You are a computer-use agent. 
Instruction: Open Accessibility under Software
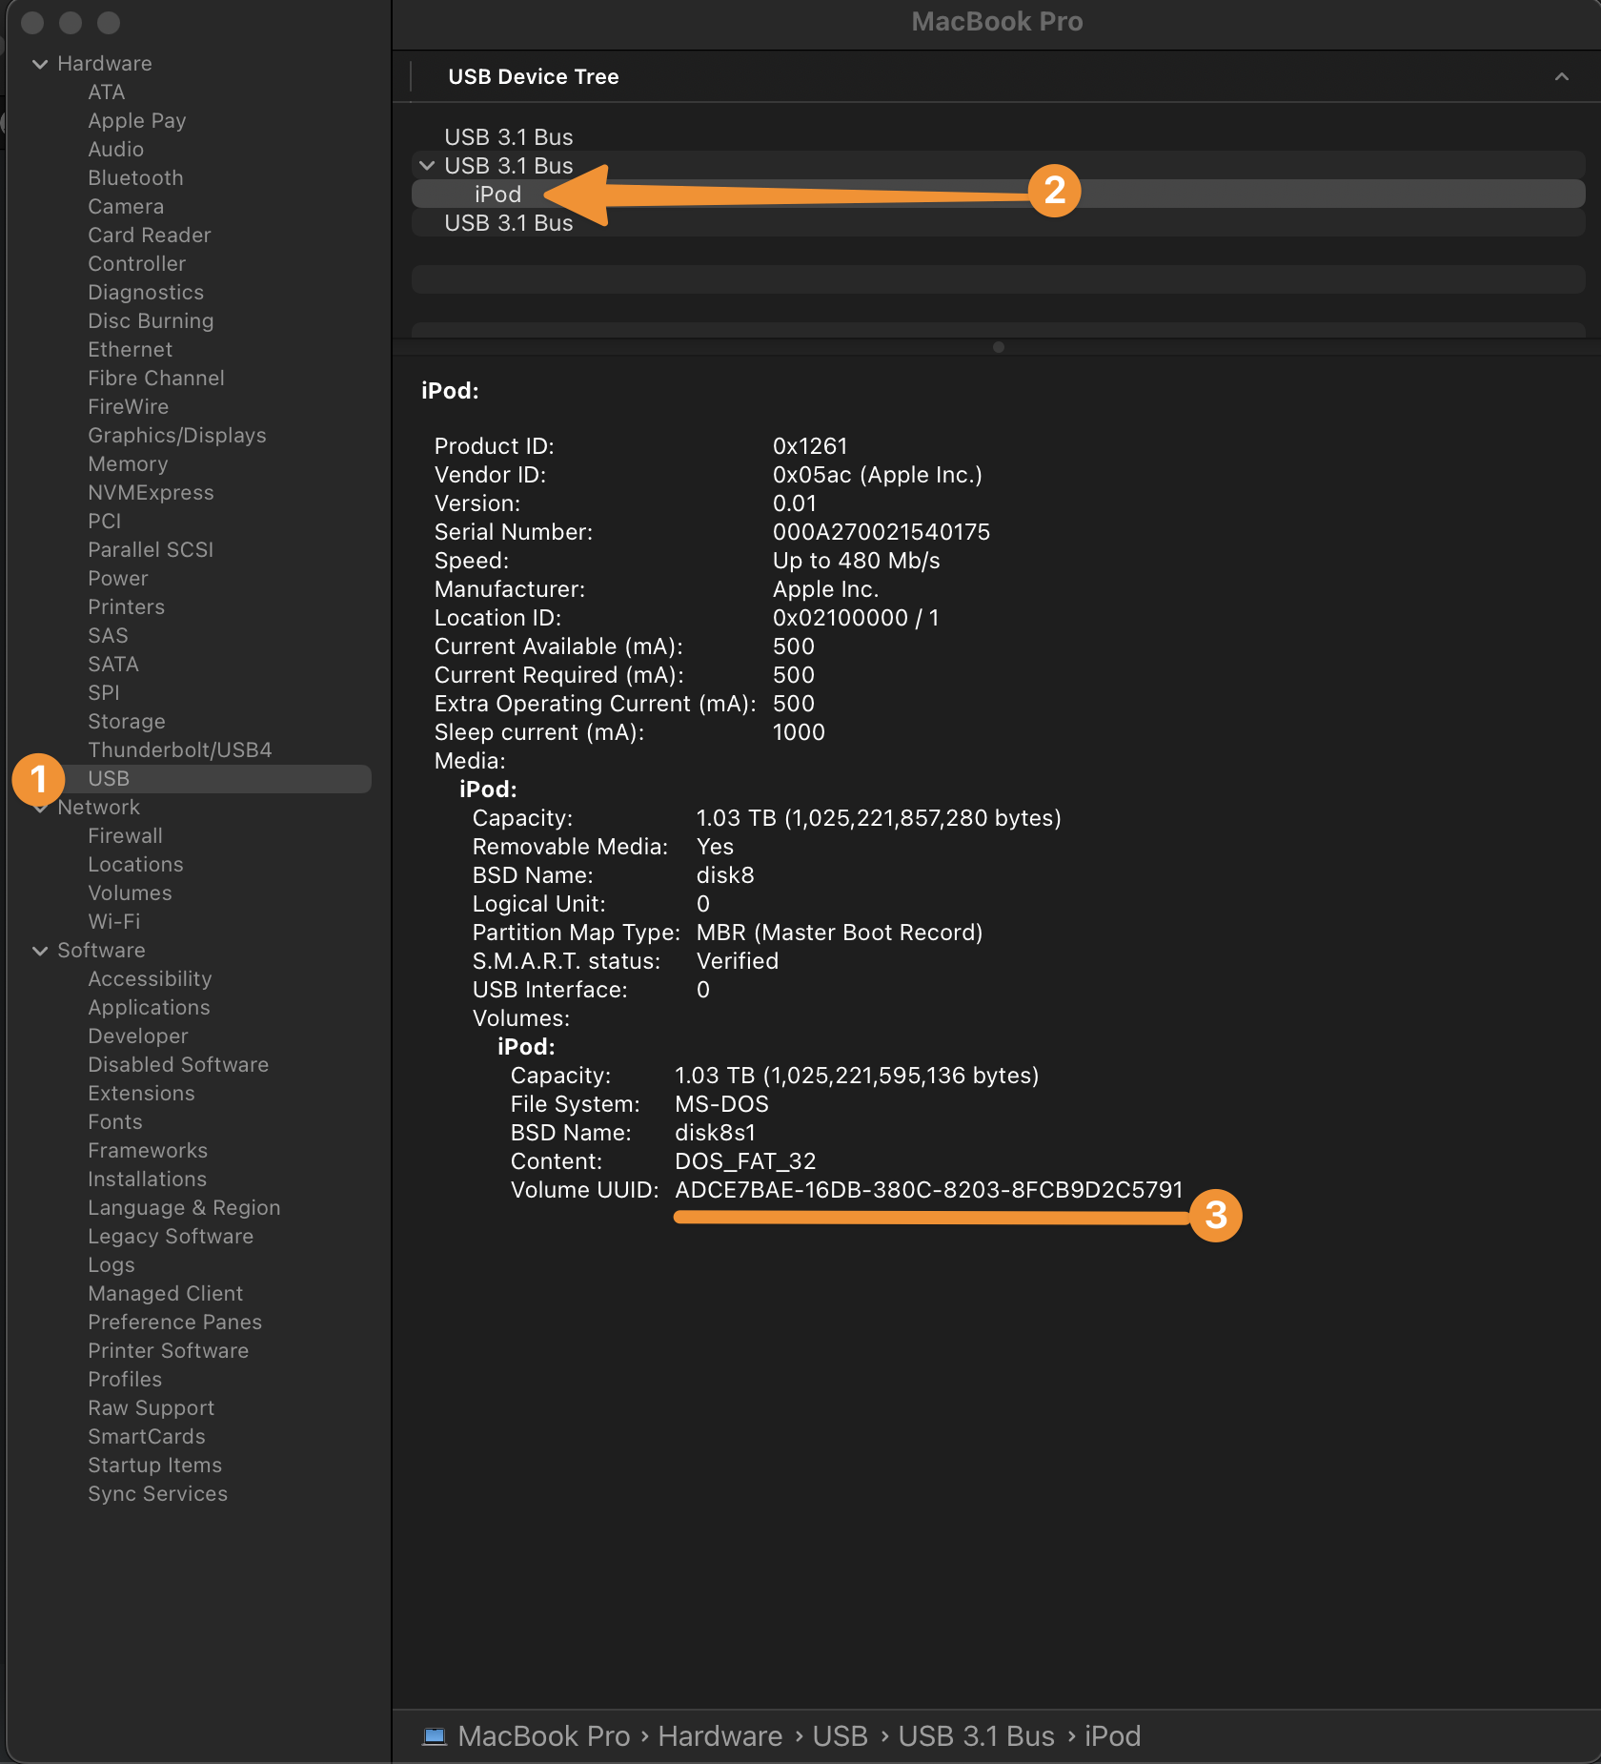tap(150, 979)
